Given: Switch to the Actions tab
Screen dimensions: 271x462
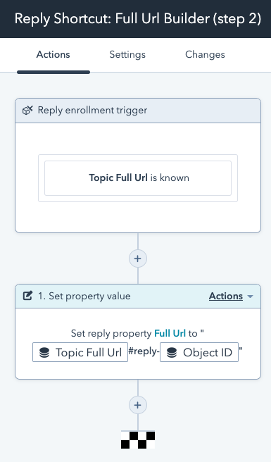Looking at the screenshot, I should pyautogui.click(x=53, y=55).
